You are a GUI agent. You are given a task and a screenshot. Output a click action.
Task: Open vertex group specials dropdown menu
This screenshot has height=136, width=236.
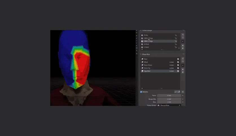click(183, 42)
